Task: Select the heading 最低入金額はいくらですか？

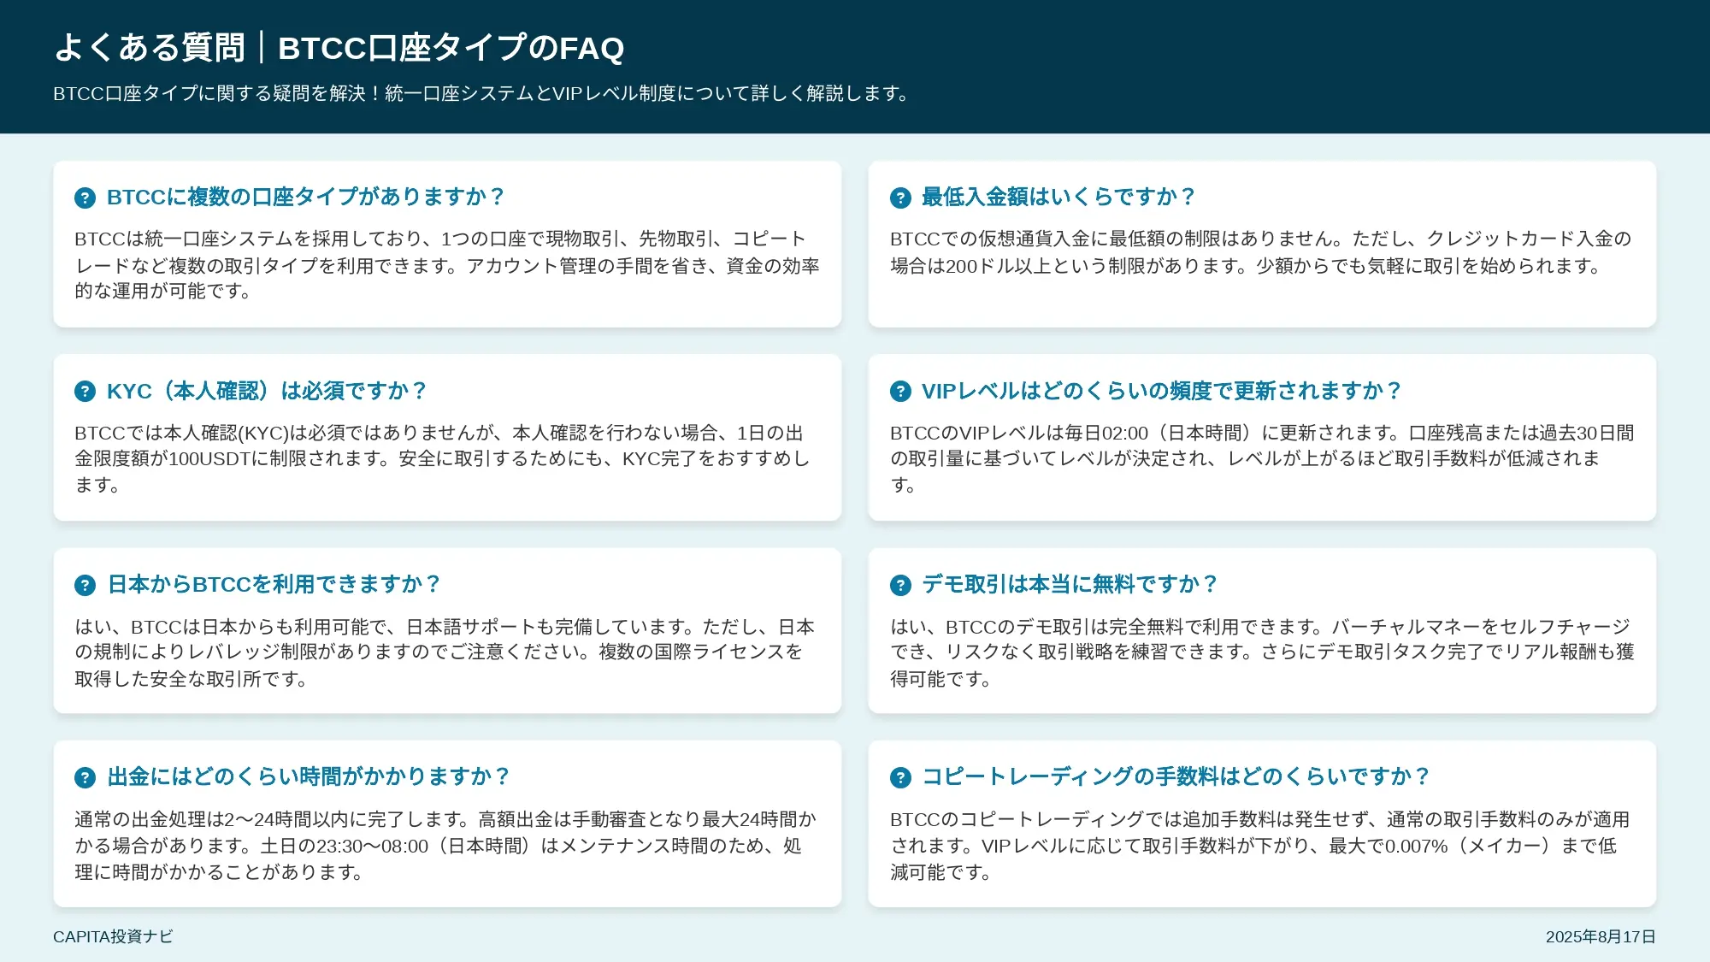Action: click(x=1058, y=197)
